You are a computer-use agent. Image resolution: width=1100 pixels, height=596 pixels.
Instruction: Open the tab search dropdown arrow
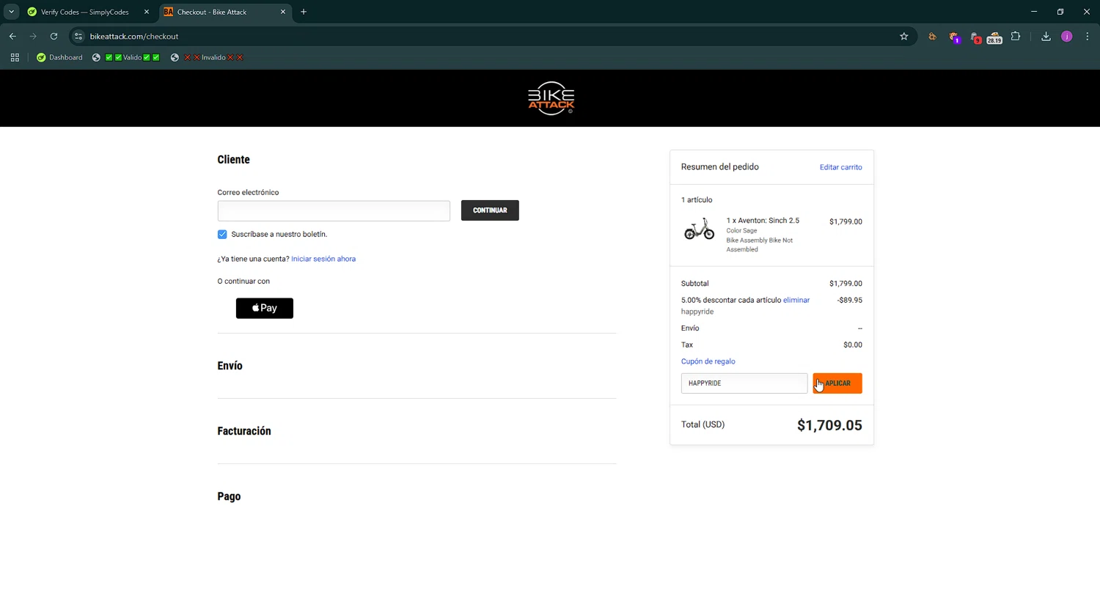pyautogui.click(x=11, y=12)
